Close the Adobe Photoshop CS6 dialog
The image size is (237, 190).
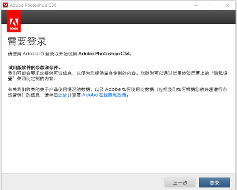[x=228, y=5]
